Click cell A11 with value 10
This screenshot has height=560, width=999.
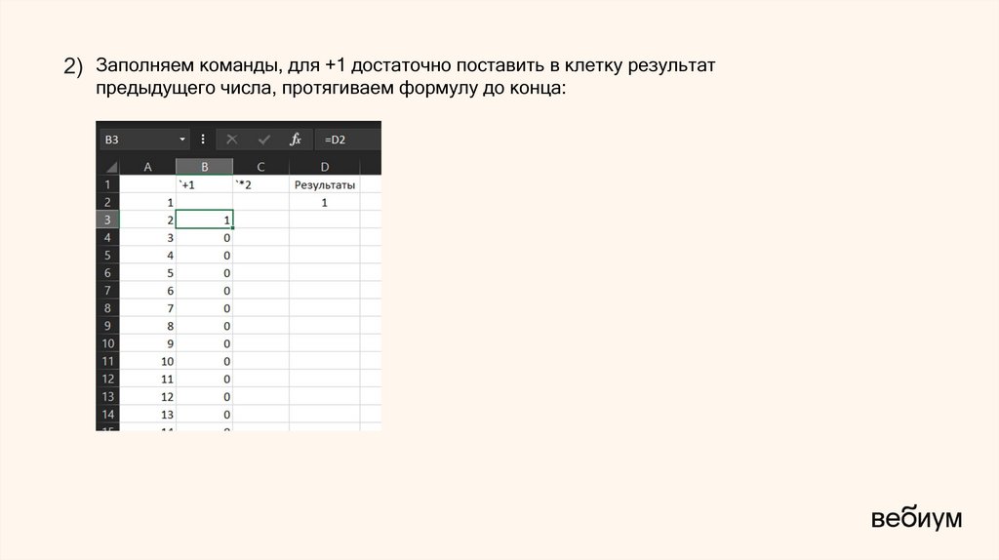148,361
